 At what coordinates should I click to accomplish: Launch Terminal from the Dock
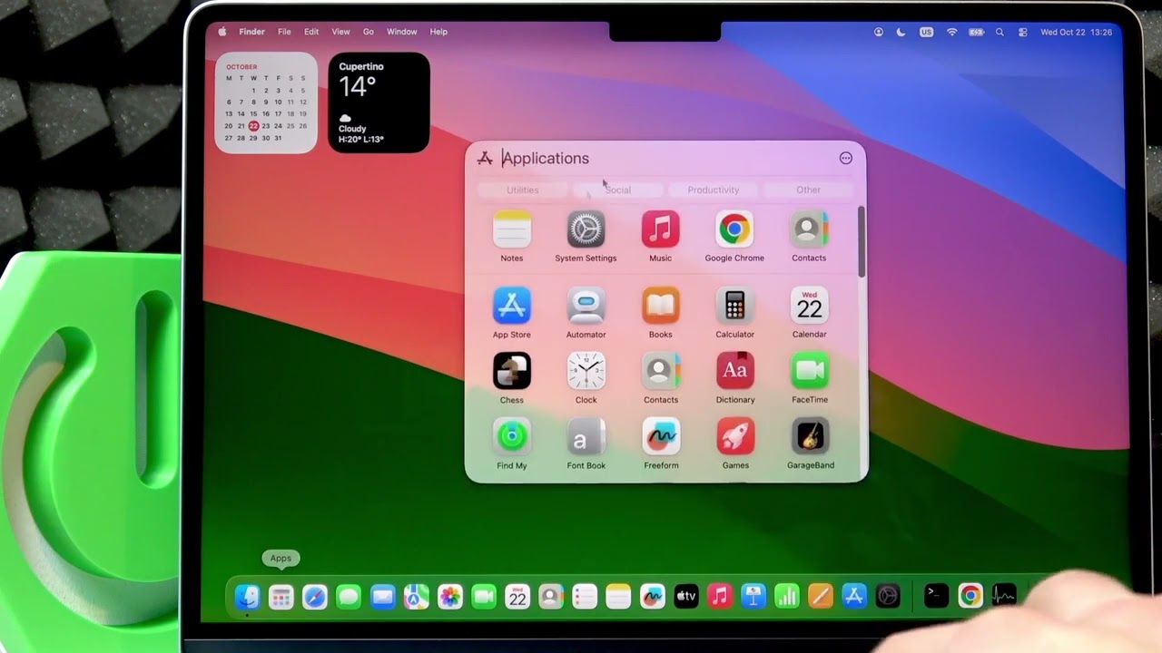pos(936,596)
